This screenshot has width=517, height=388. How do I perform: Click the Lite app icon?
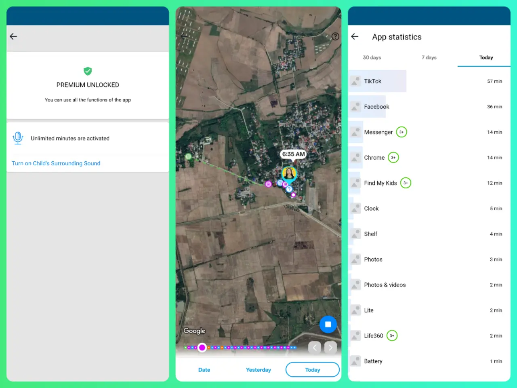pos(355,310)
